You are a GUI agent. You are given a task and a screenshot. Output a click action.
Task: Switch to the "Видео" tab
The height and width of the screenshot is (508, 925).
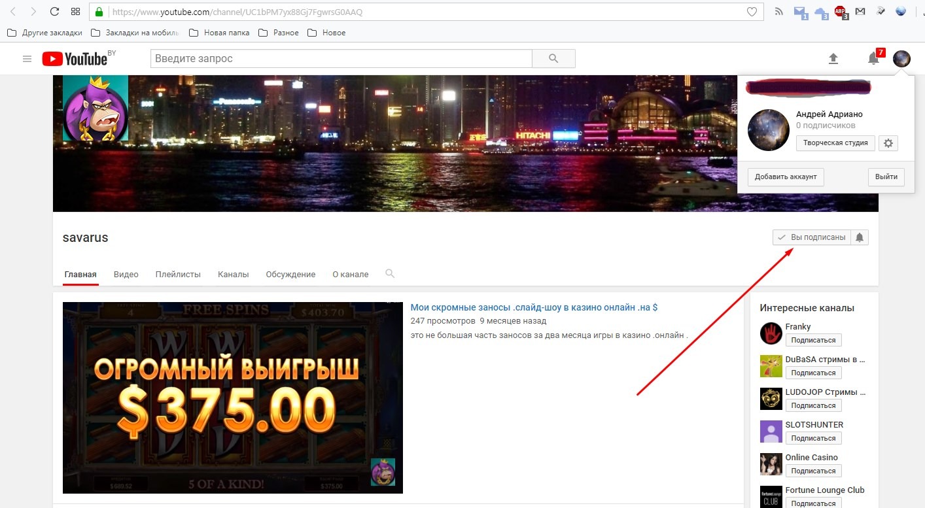point(126,275)
